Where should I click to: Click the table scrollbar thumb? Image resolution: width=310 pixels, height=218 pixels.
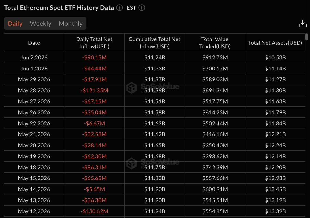point(307,37)
